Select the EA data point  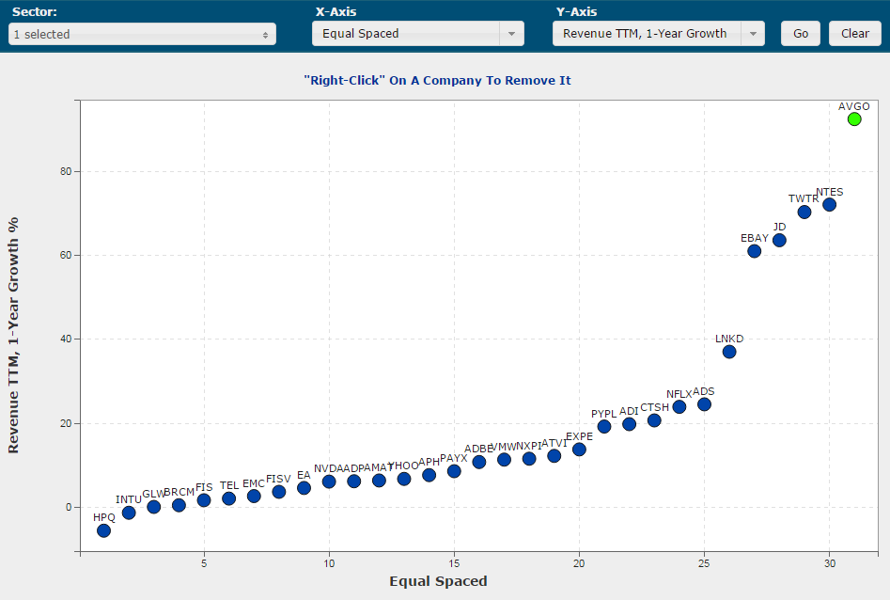pos(304,488)
